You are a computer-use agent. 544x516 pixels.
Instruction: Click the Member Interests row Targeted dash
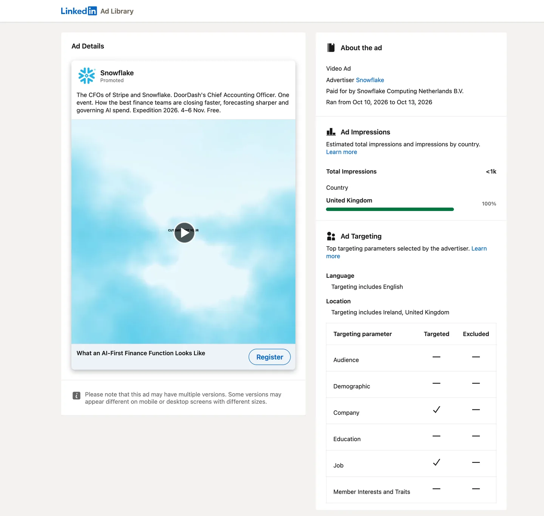point(436,489)
